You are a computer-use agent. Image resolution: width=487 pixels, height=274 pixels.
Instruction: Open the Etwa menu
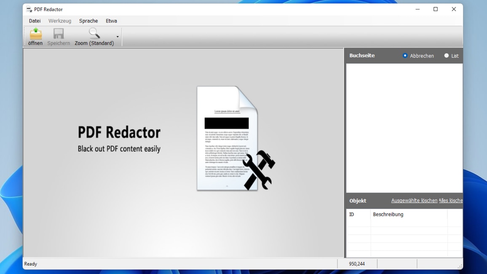click(111, 21)
